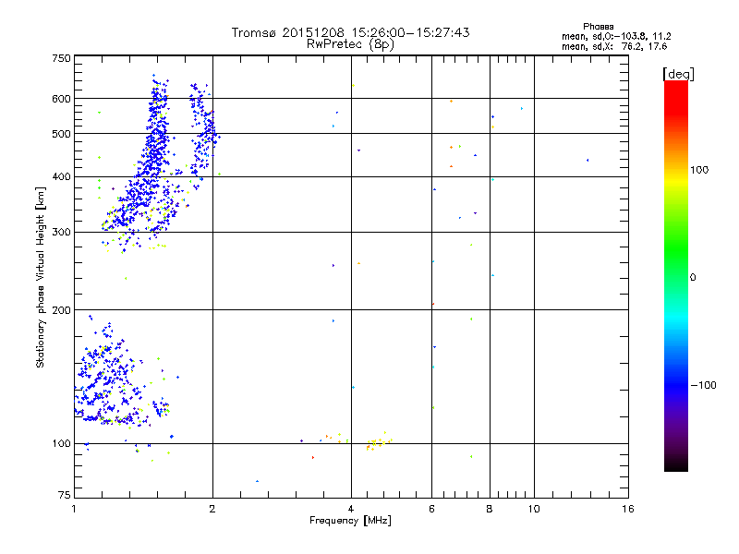Click the 'RwPretec (8p)' subtitle
Image resolution: width=739 pixels, height=554 pixels.
coord(350,44)
